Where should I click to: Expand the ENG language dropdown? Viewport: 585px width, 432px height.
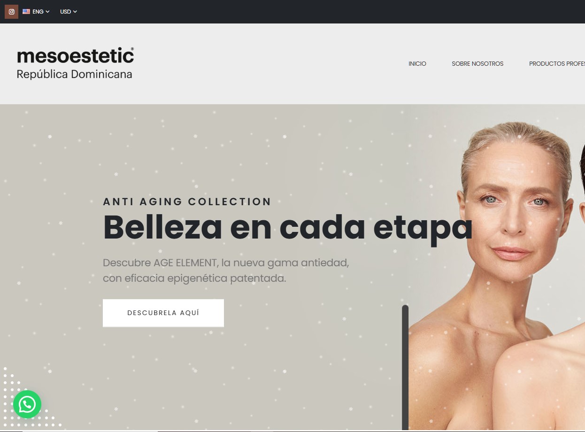tap(36, 12)
